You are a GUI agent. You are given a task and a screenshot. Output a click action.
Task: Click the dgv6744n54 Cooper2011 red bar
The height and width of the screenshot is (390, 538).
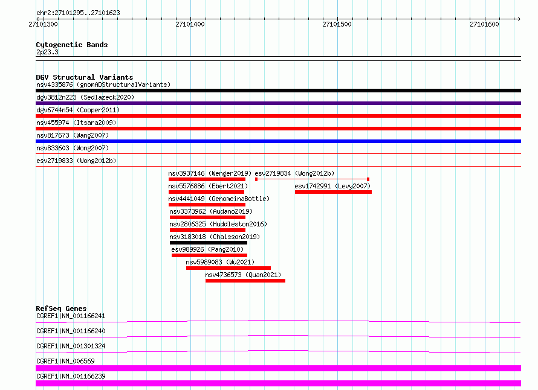pos(278,116)
